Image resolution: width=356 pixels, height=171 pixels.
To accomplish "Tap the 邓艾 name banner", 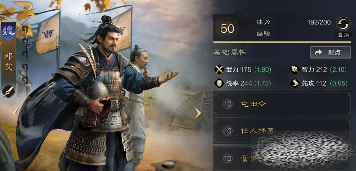I will coord(8,62).
